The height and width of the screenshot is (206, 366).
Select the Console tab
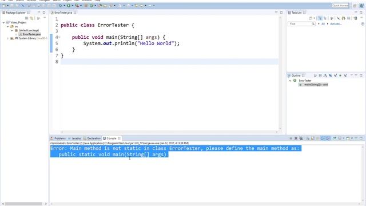112,138
